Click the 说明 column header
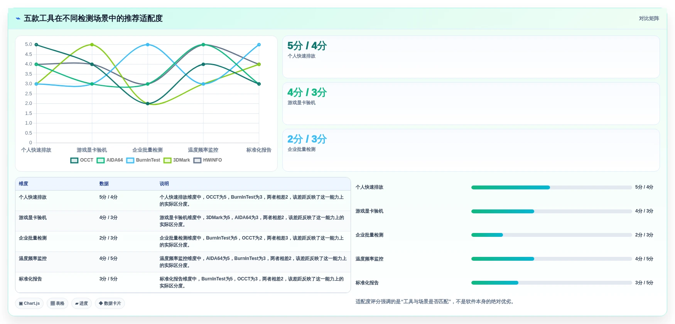The image size is (675, 324). (x=164, y=184)
